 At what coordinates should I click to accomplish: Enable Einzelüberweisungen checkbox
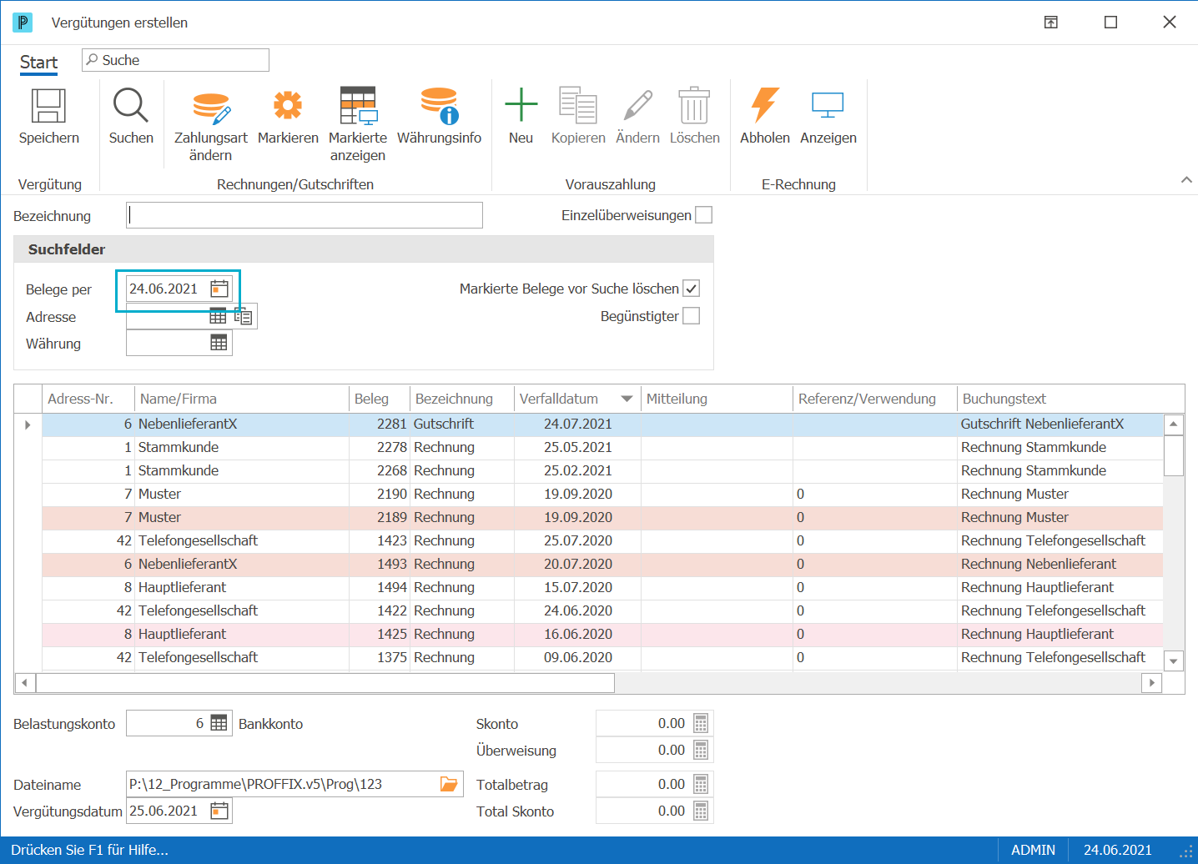pos(704,215)
